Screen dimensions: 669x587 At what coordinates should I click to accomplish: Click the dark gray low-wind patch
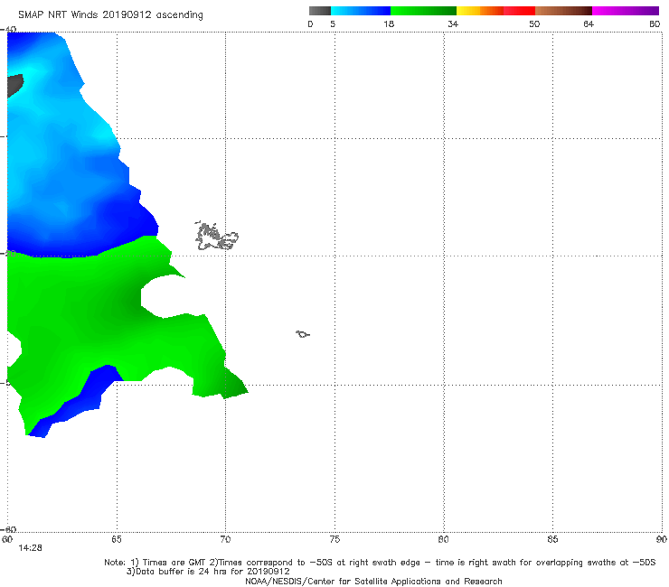coord(15,85)
